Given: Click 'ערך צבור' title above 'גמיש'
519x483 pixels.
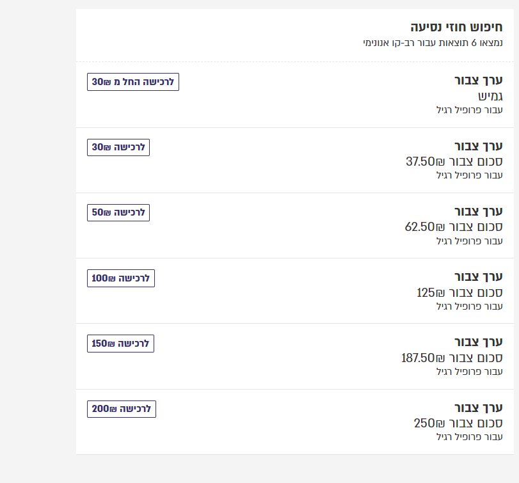Looking at the screenshot, I should tap(479, 81).
